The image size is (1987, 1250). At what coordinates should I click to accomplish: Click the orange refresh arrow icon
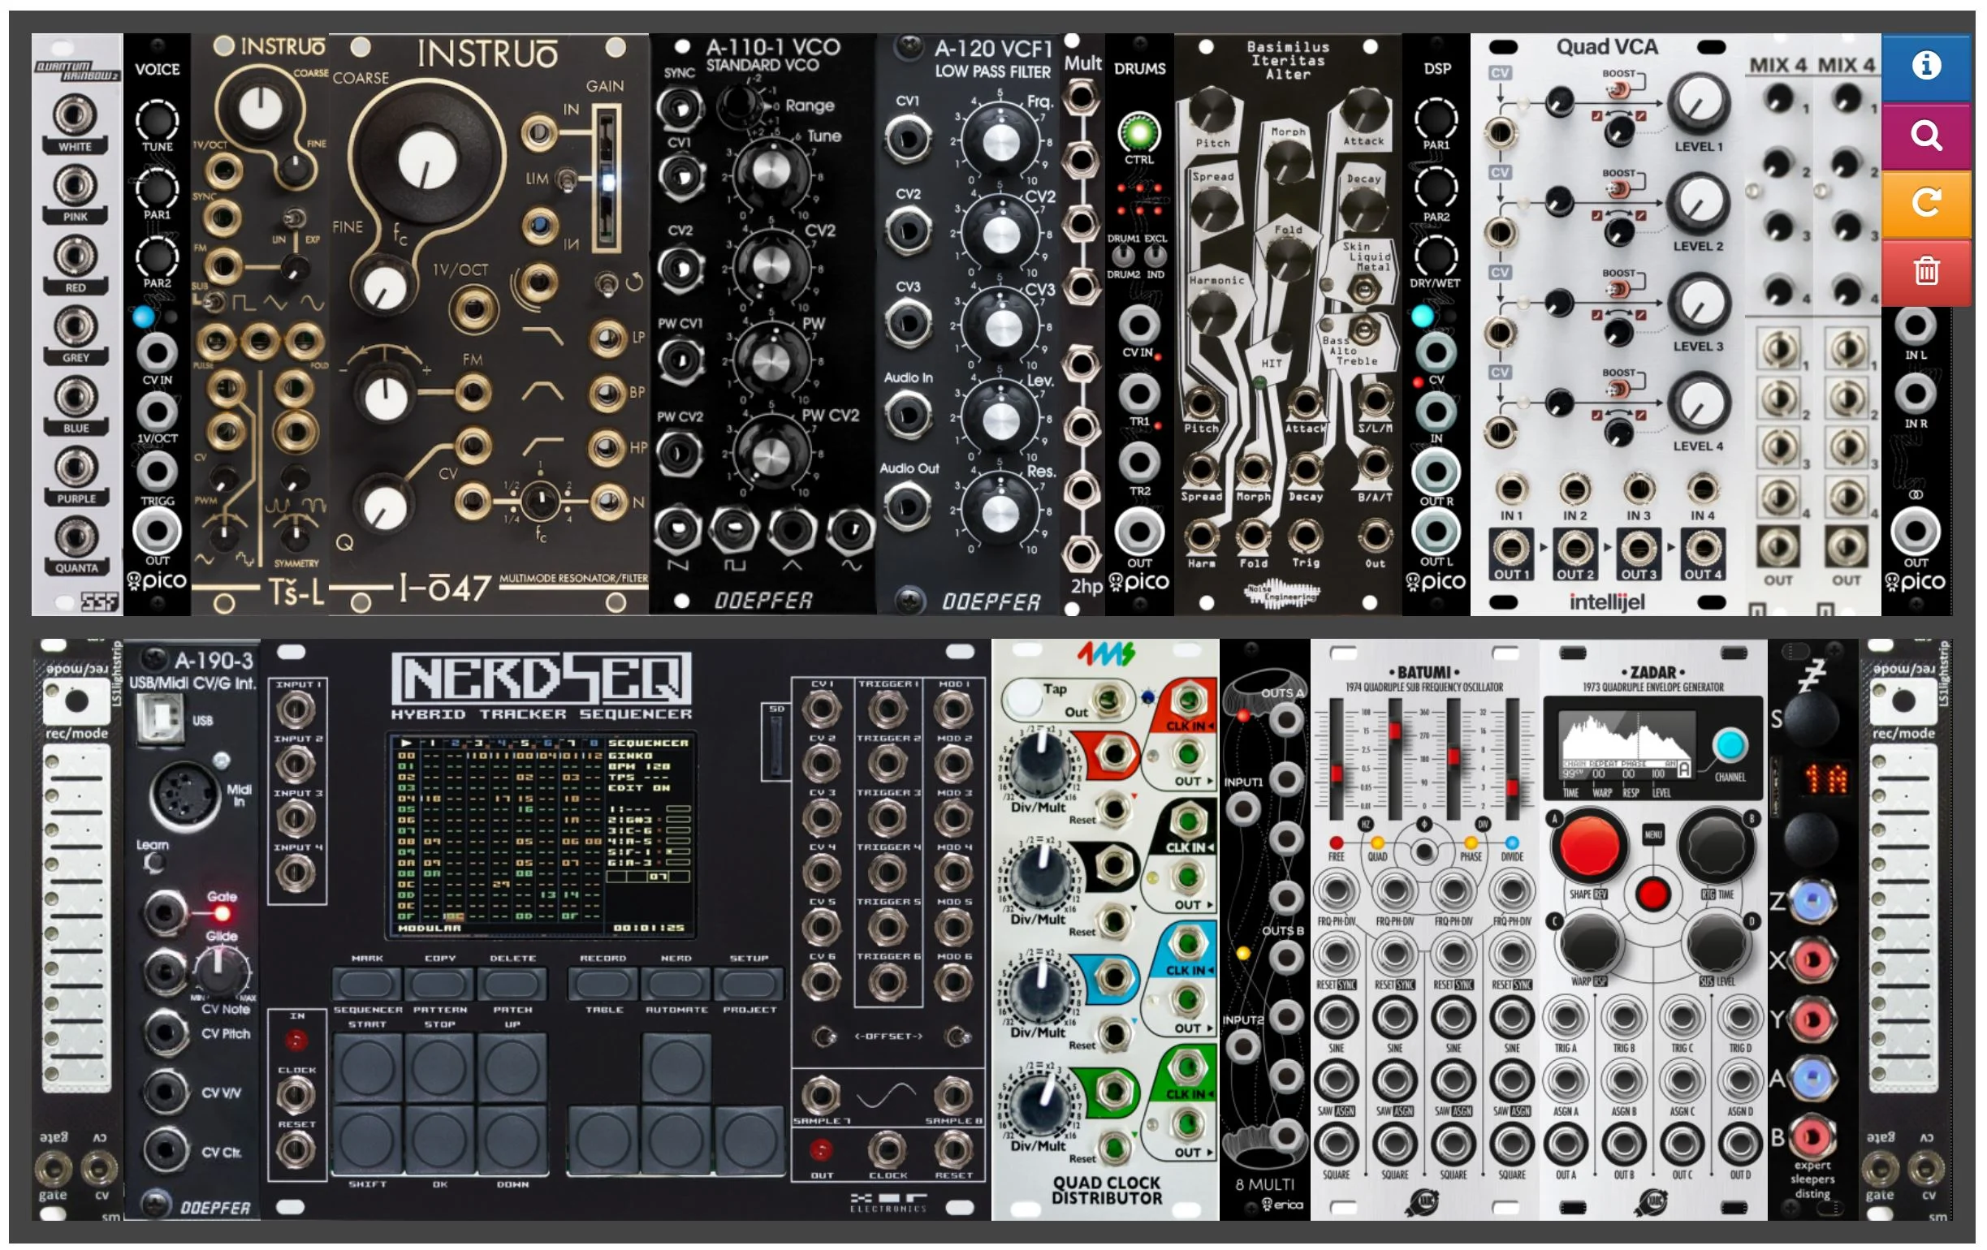(x=1926, y=203)
